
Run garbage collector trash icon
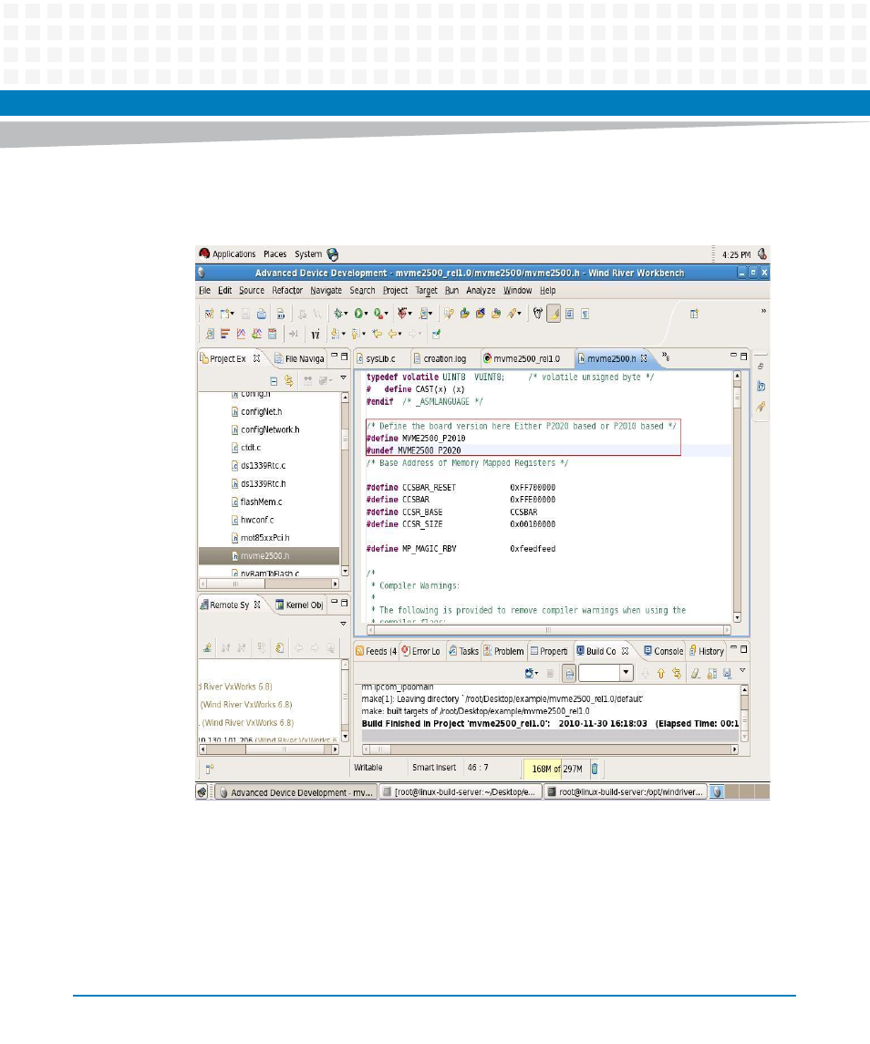[x=595, y=769]
